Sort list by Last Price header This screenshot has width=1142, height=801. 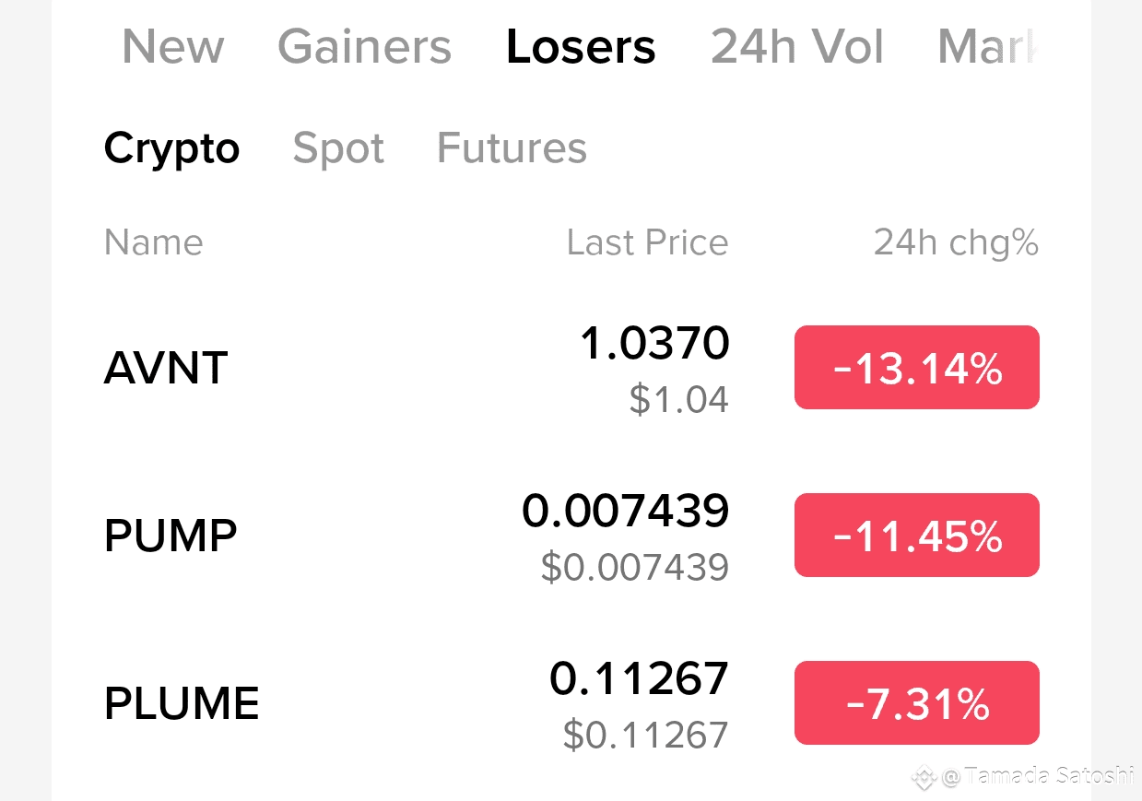click(647, 242)
